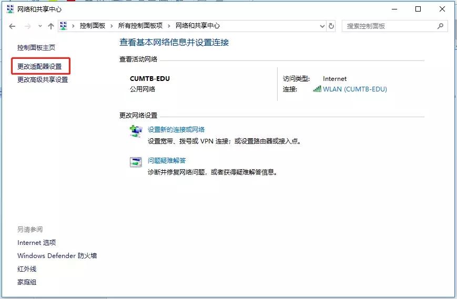Viewport: 457px width, 299px height.
Task: Click the back navigation arrow
Action: click(12, 26)
